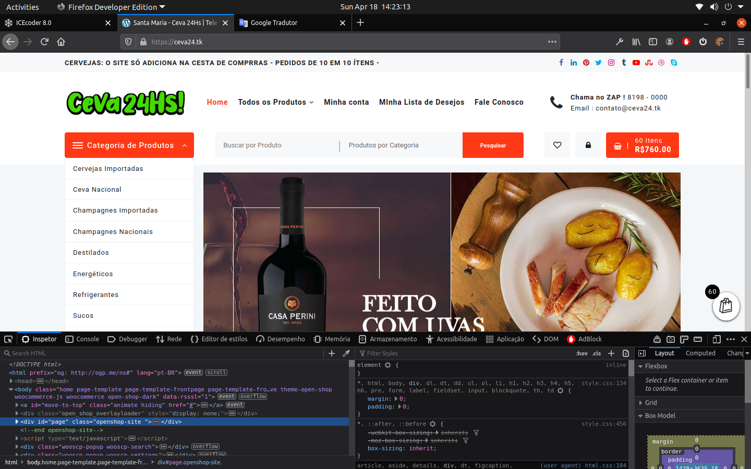Open responsive design mode icon
The width and height of the screenshot is (751, 469).
tap(717, 339)
